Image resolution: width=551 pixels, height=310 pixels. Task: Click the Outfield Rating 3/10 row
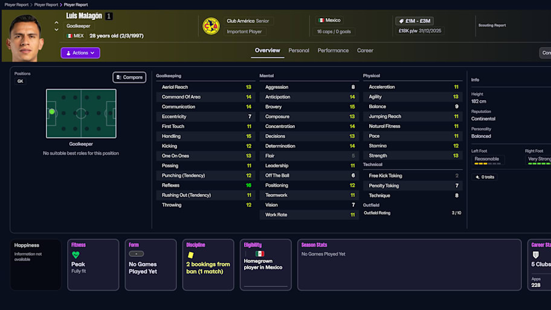pos(413,213)
